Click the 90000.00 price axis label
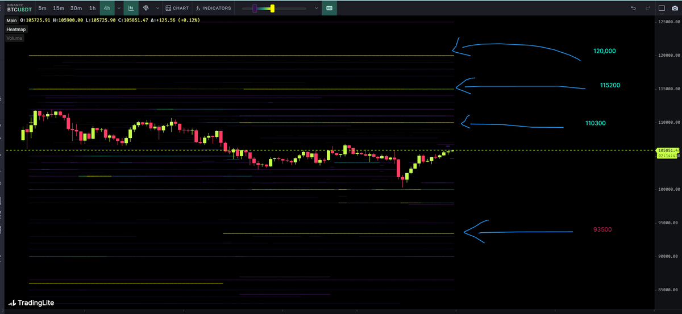The width and height of the screenshot is (682, 314). click(669, 256)
